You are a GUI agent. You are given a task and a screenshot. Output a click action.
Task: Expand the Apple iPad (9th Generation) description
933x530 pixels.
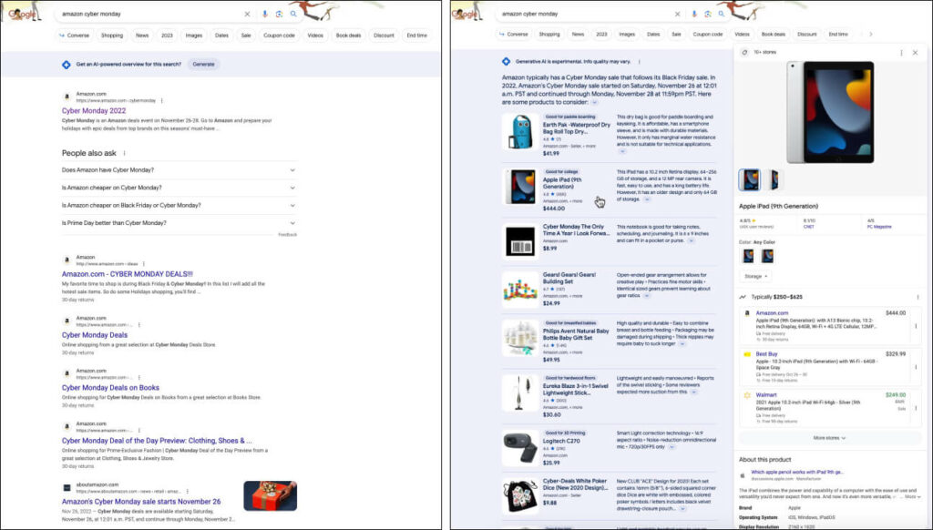coord(647,199)
